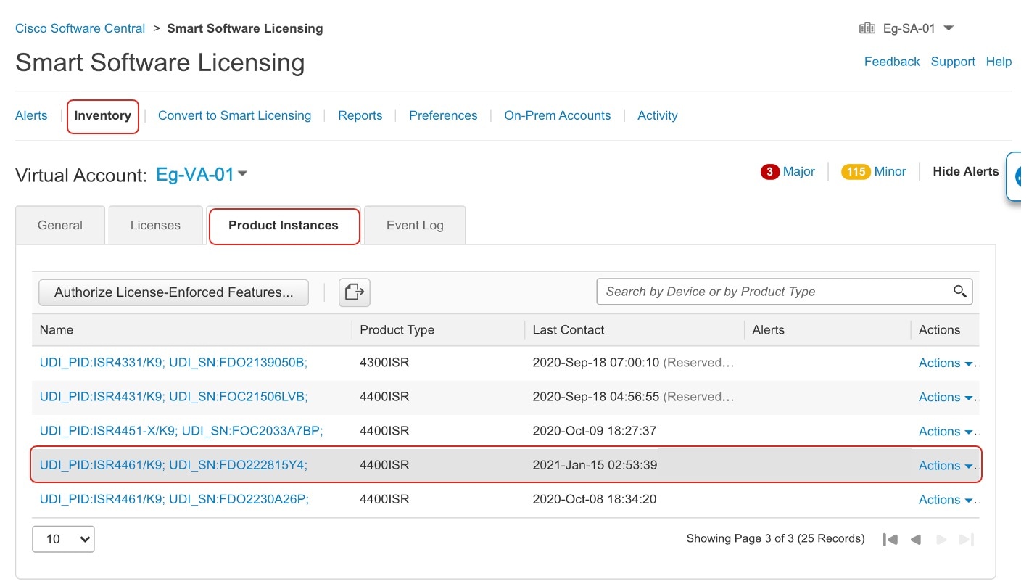Go to previous page arrow
1029x584 pixels.
click(916, 540)
